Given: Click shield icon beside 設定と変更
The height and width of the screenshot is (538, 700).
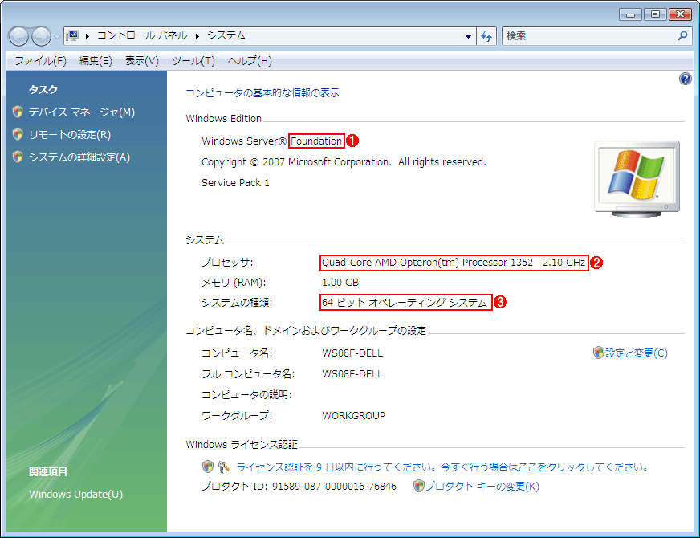Looking at the screenshot, I should pyautogui.click(x=599, y=353).
